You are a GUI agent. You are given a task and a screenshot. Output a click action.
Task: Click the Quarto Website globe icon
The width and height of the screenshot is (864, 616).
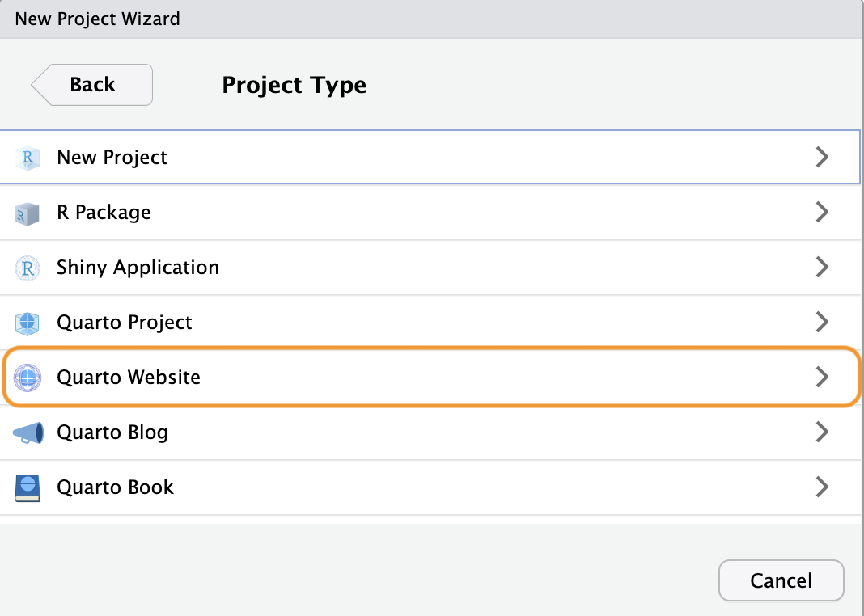(x=27, y=378)
